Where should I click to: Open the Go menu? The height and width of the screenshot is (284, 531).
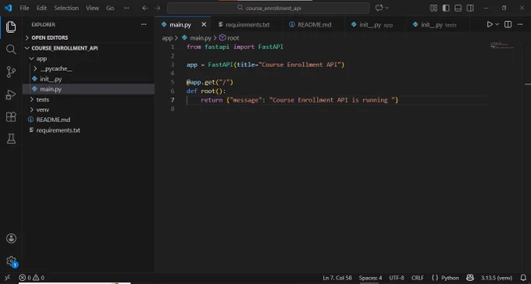point(110,8)
